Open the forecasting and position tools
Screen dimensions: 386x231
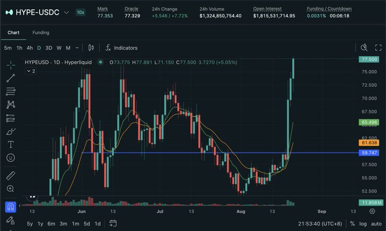click(x=11, y=118)
